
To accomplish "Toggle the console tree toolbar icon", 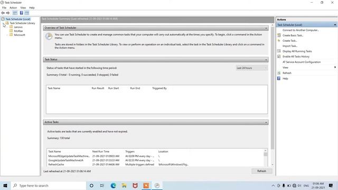I will (x=15, y=13).
